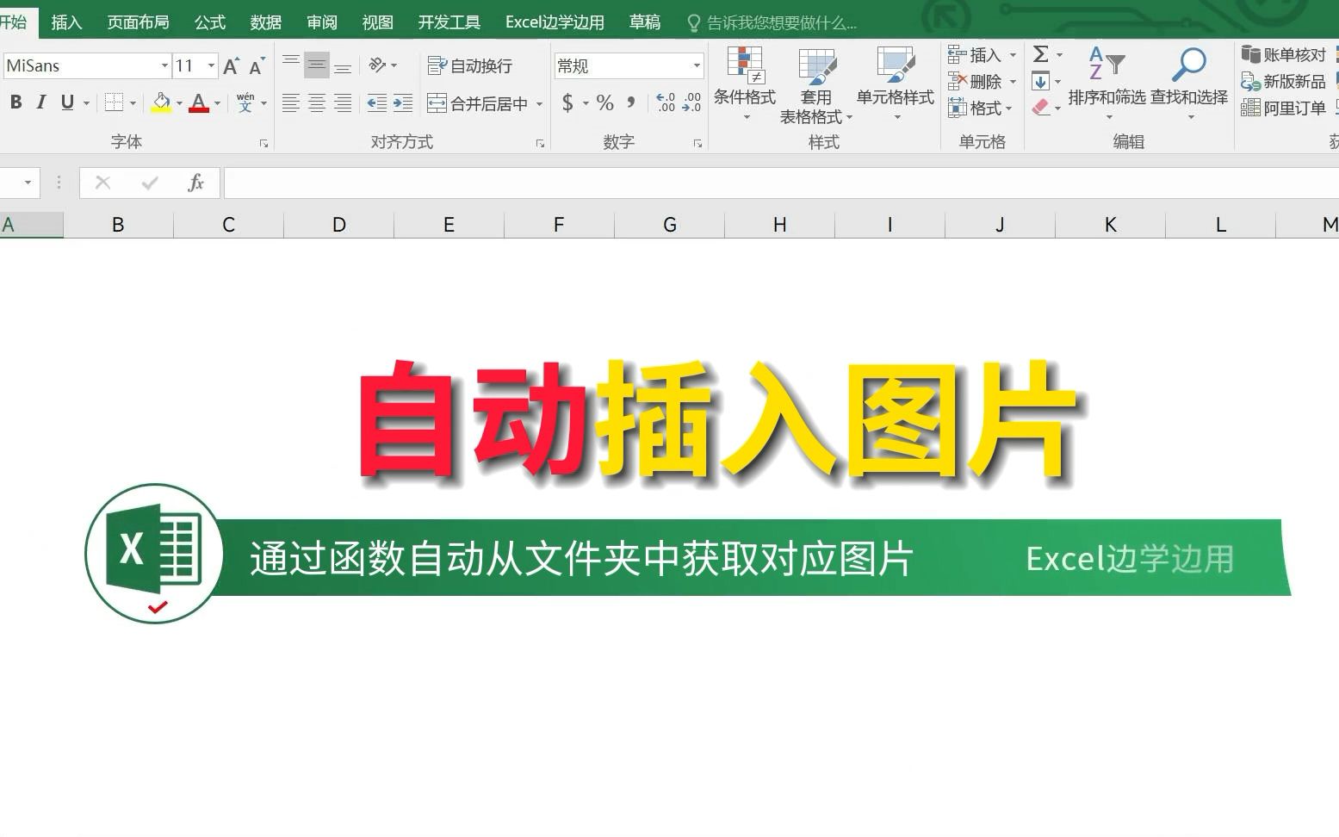1339x837 pixels.
Task: Center text horizontally icon
Action: (x=317, y=103)
